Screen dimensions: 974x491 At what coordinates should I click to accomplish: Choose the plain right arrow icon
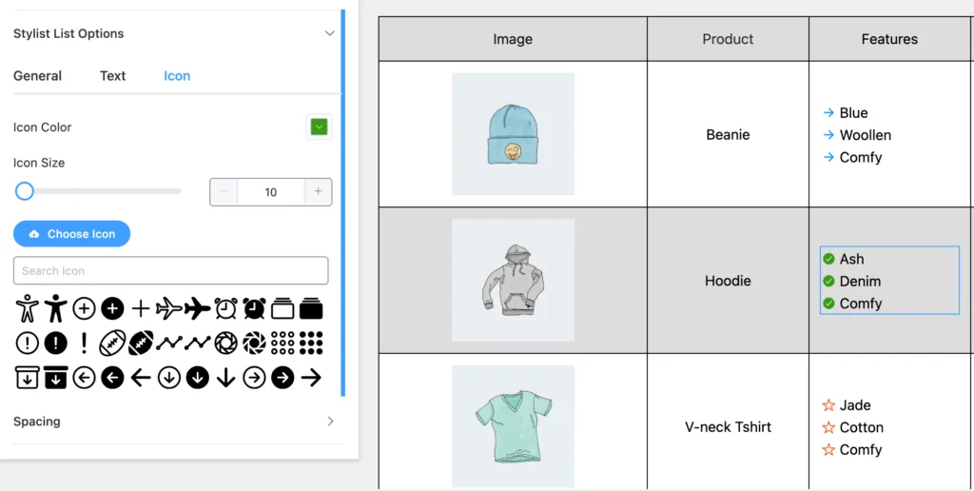311,378
